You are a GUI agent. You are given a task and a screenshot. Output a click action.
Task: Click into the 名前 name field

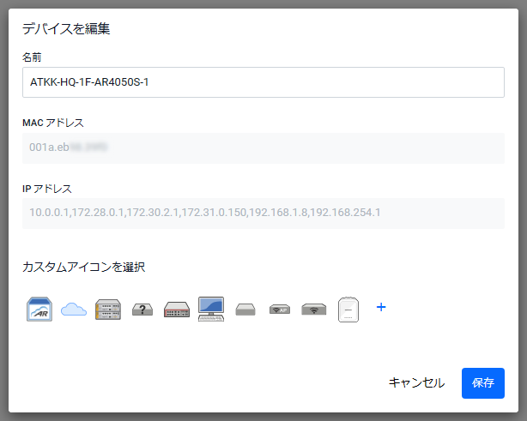pos(263,82)
